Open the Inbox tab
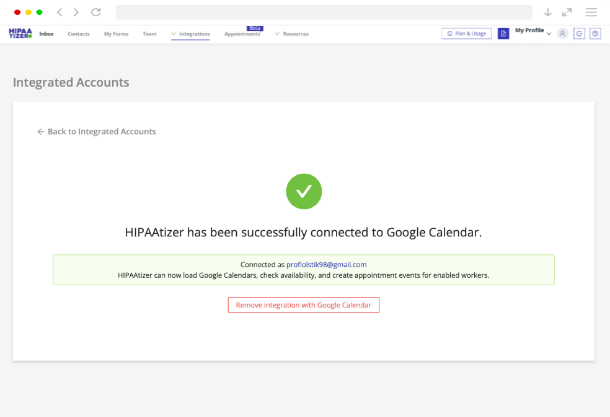This screenshot has height=417, width=610. click(46, 34)
